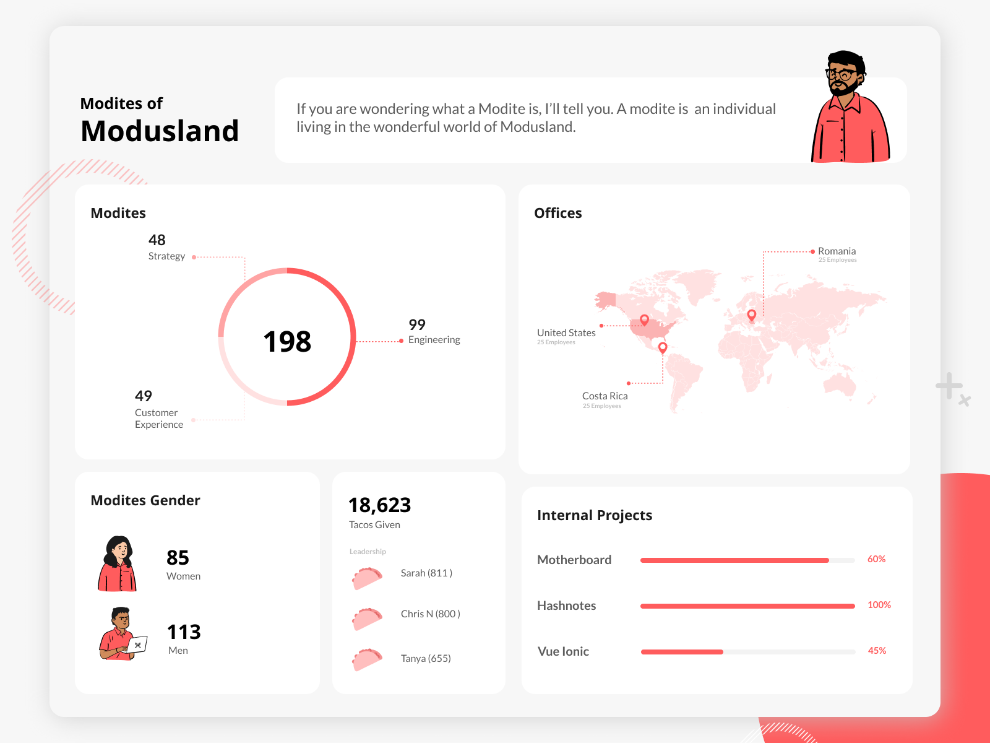The image size is (990, 743).
Task: Click the Vue Ionic project name
Action: click(x=563, y=651)
